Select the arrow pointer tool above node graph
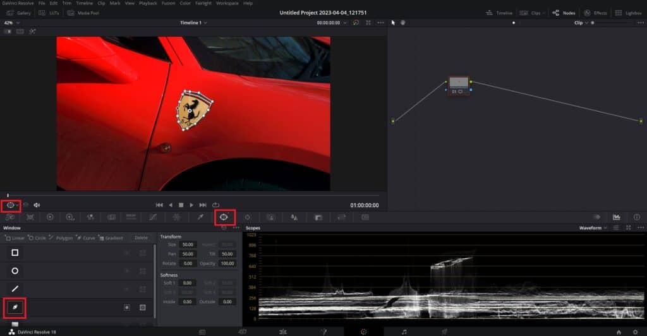Image resolution: width=647 pixels, height=336 pixels. pos(393,23)
